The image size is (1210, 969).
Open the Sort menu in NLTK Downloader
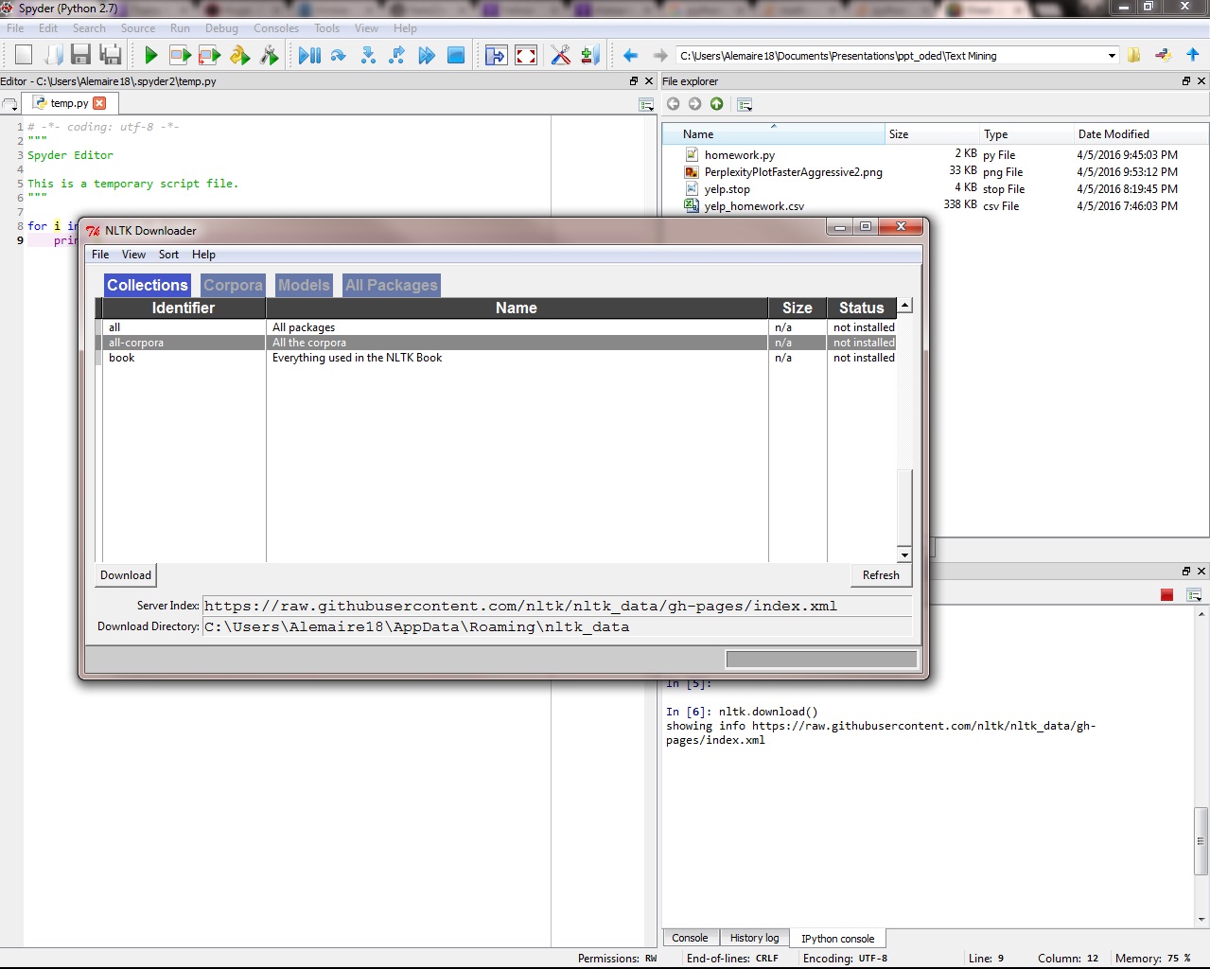pos(168,255)
